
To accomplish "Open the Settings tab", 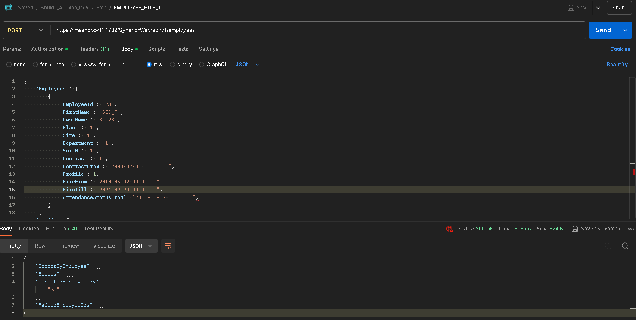I will pos(209,49).
